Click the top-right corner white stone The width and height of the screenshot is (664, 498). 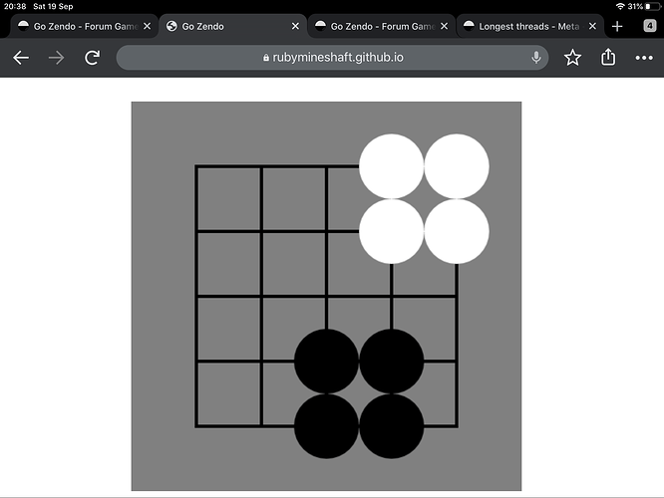[x=457, y=166]
